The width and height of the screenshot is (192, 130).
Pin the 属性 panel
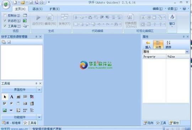click(183, 37)
